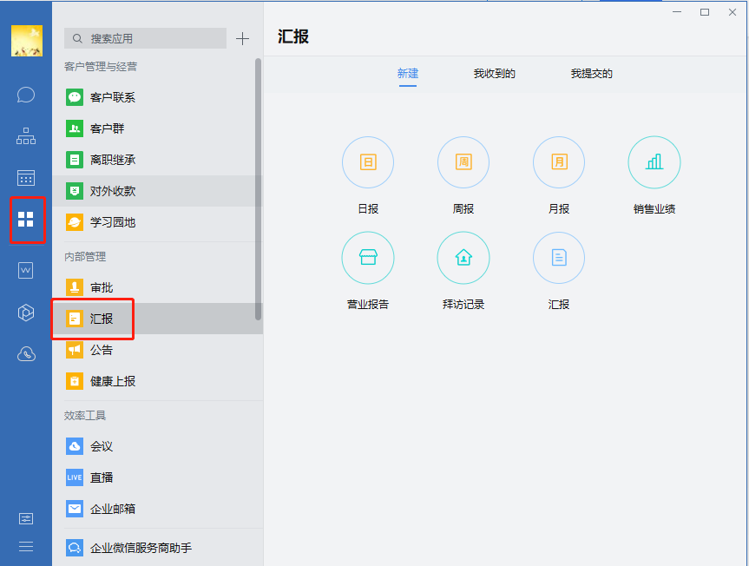This screenshot has height=566, width=749.
Task: Open 公告 app
Action: (158, 350)
